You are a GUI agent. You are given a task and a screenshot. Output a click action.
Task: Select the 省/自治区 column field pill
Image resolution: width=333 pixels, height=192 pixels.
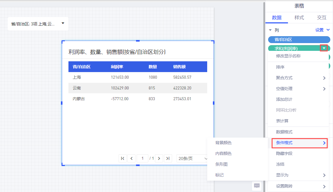[x=299, y=39]
